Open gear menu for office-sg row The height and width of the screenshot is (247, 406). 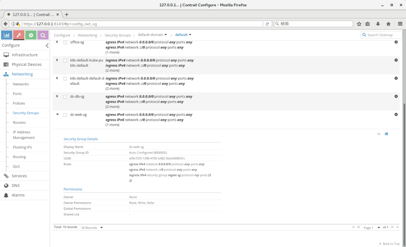pos(396,42)
